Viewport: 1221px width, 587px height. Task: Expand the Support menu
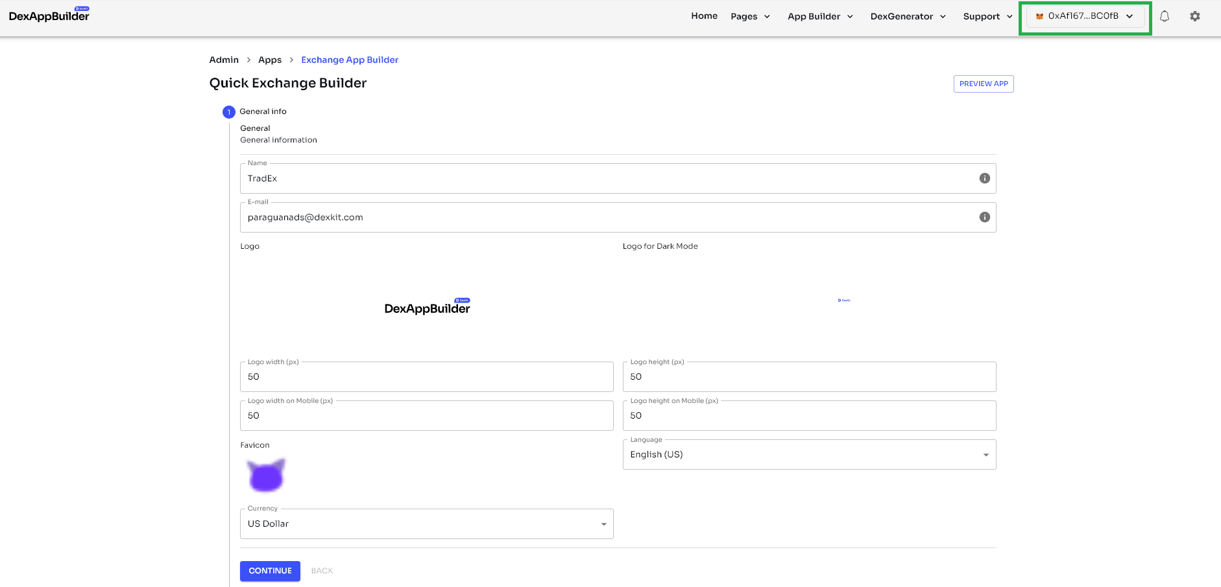(x=987, y=16)
